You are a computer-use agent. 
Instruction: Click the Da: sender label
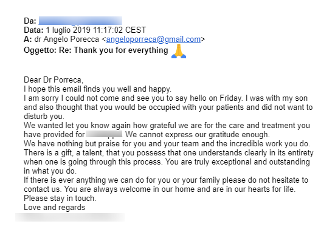pos(30,21)
